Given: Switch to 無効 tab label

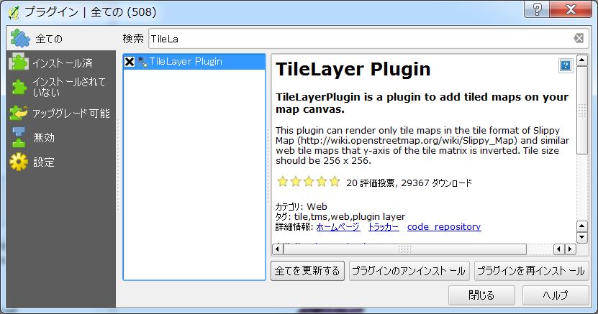Looking at the screenshot, I should 44,137.
